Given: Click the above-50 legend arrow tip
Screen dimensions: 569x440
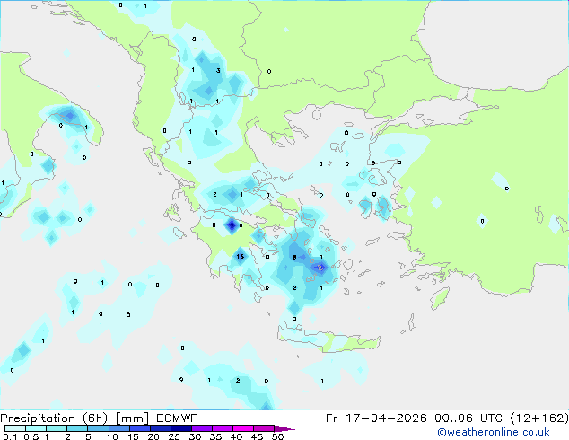Looking at the screenshot, I should point(284,429).
